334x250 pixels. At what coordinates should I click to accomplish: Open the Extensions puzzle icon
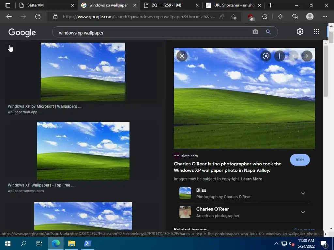tap(265, 17)
